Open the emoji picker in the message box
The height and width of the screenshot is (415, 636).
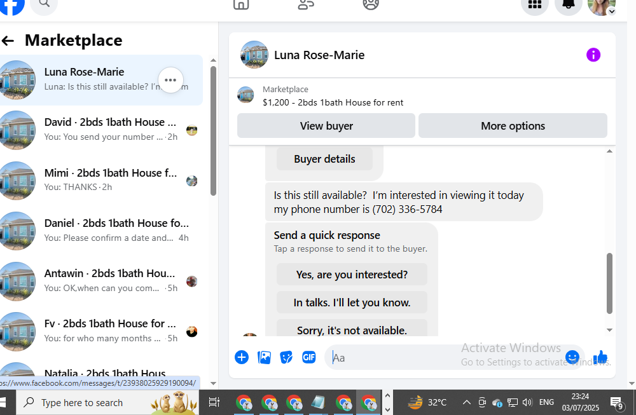click(572, 357)
